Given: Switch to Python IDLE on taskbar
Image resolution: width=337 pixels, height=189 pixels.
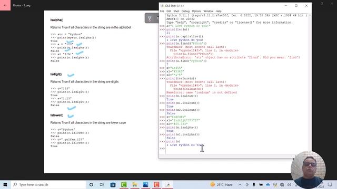Looking at the screenshot, I should (167, 184).
